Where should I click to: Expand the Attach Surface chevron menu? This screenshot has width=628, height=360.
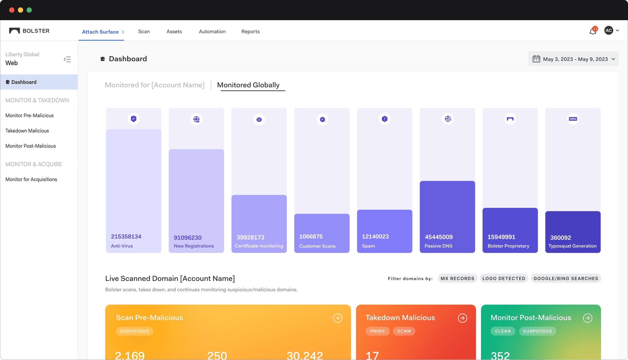point(123,32)
